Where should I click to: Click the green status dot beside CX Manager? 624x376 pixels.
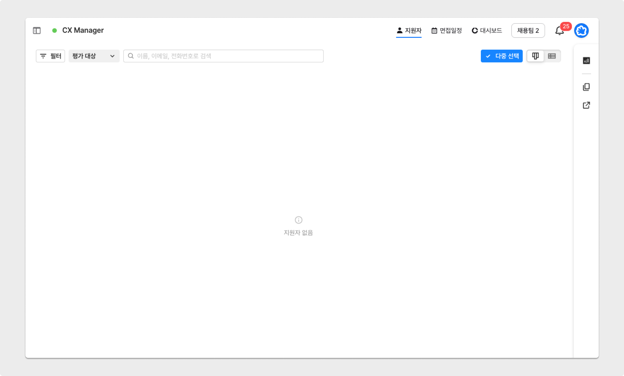tap(55, 31)
